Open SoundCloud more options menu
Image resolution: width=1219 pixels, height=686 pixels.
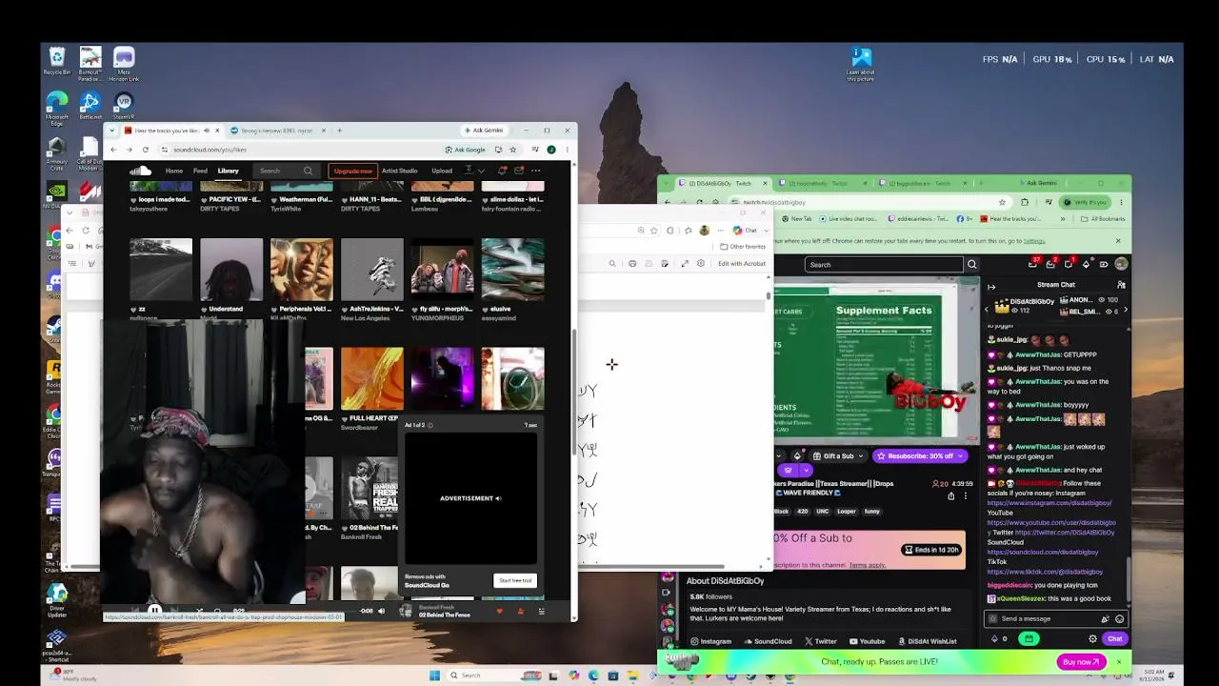(536, 171)
